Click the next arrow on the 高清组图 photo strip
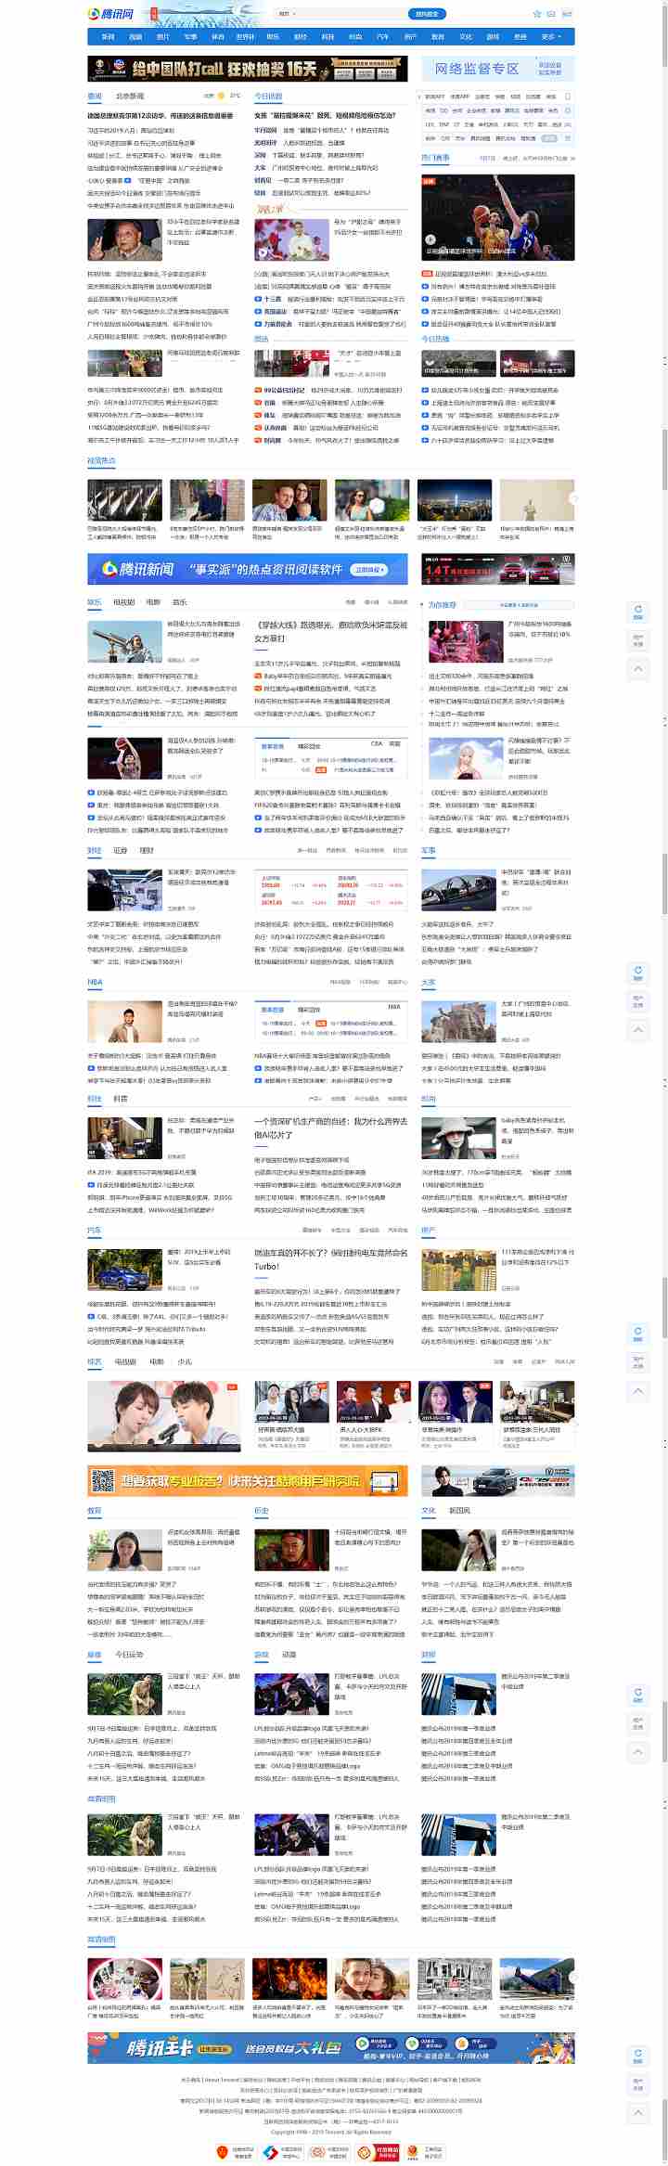Viewport: 668px width, 2166px height. click(x=574, y=1978)
